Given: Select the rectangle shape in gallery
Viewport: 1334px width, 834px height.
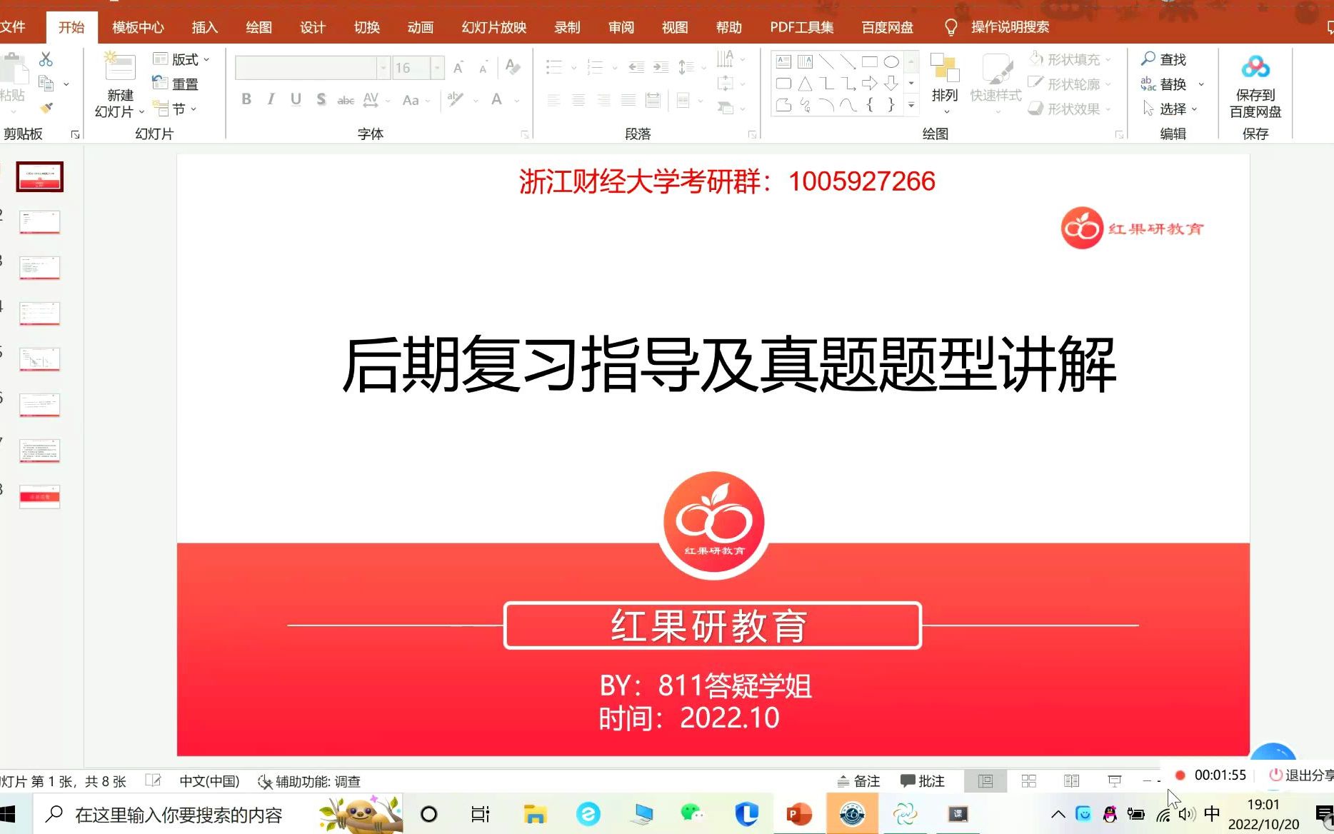Looking at the screenshot, I should coord(869,61).
